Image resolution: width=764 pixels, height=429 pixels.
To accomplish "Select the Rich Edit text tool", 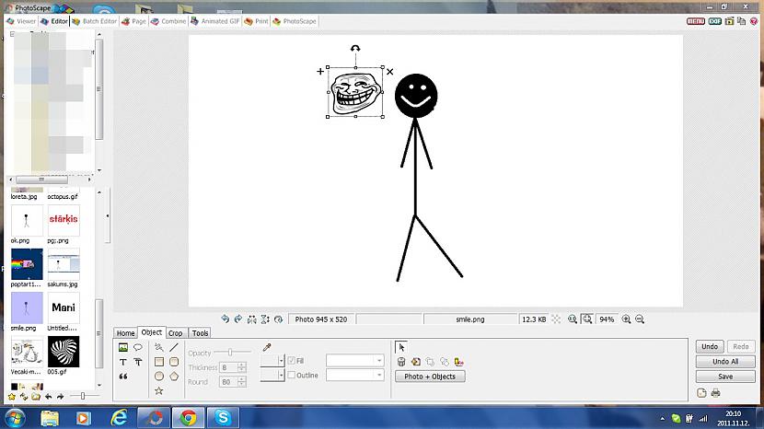I will [138, 362].
